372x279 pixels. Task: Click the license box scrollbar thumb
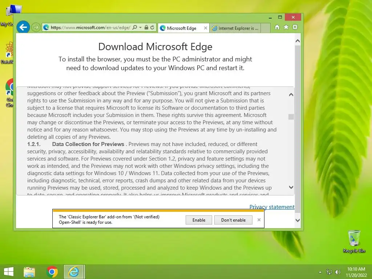pos(291,117)
